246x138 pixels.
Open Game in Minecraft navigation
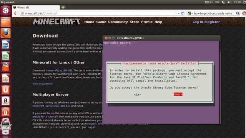[101, 22]
